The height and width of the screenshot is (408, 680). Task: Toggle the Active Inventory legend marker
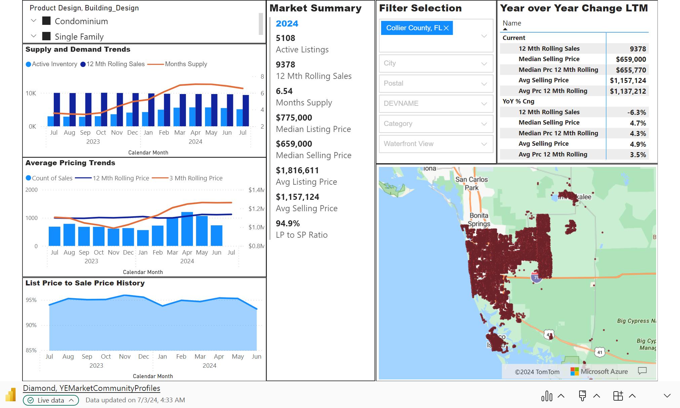point(29,64)
